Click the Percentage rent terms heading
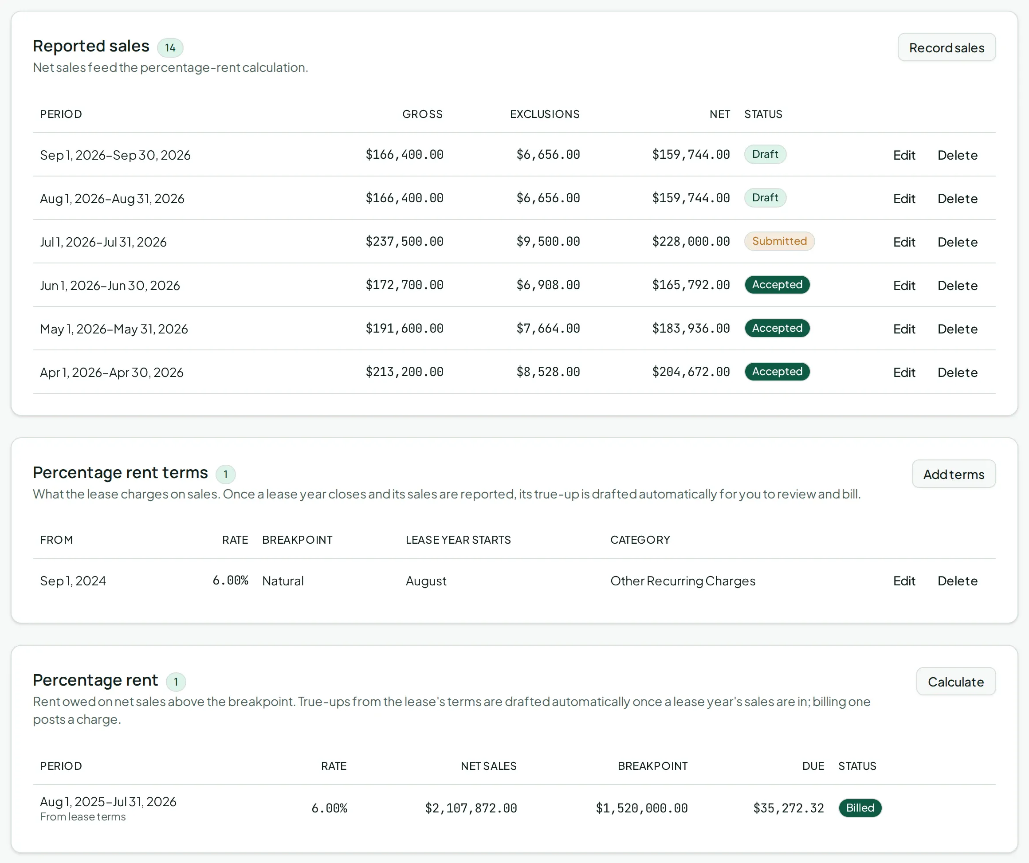The width and height of the screenshot is (1029, 863). click(120, 472)
